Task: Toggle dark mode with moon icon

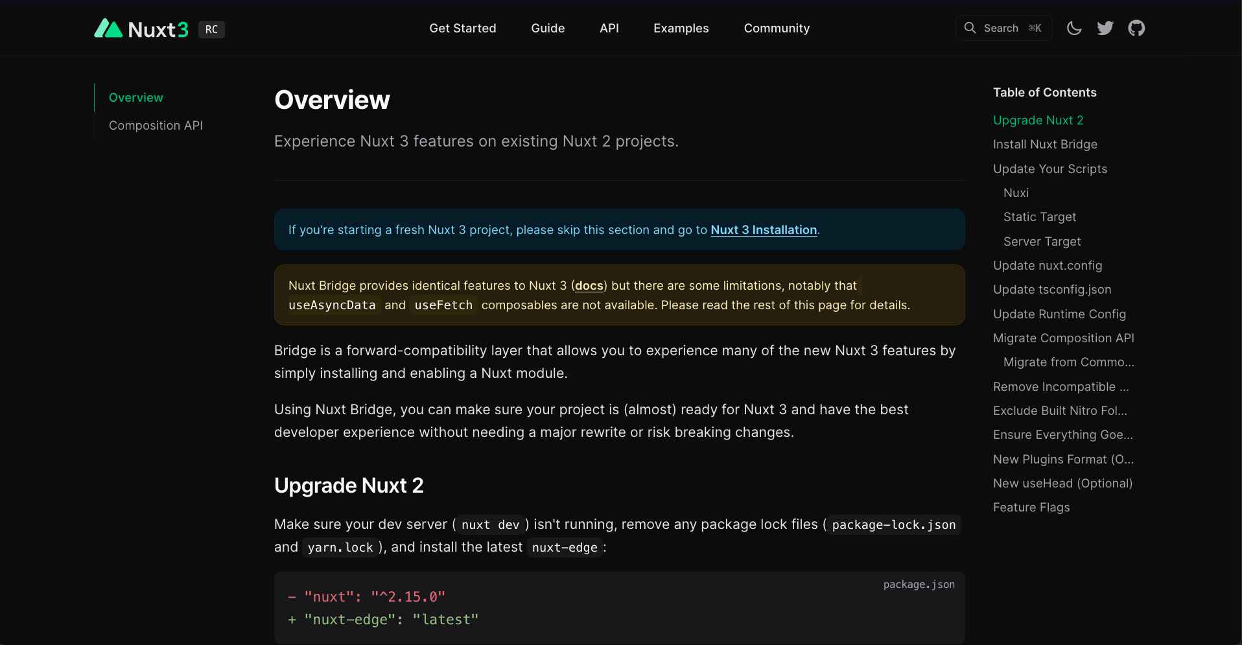Action: tap(1074, 28)
